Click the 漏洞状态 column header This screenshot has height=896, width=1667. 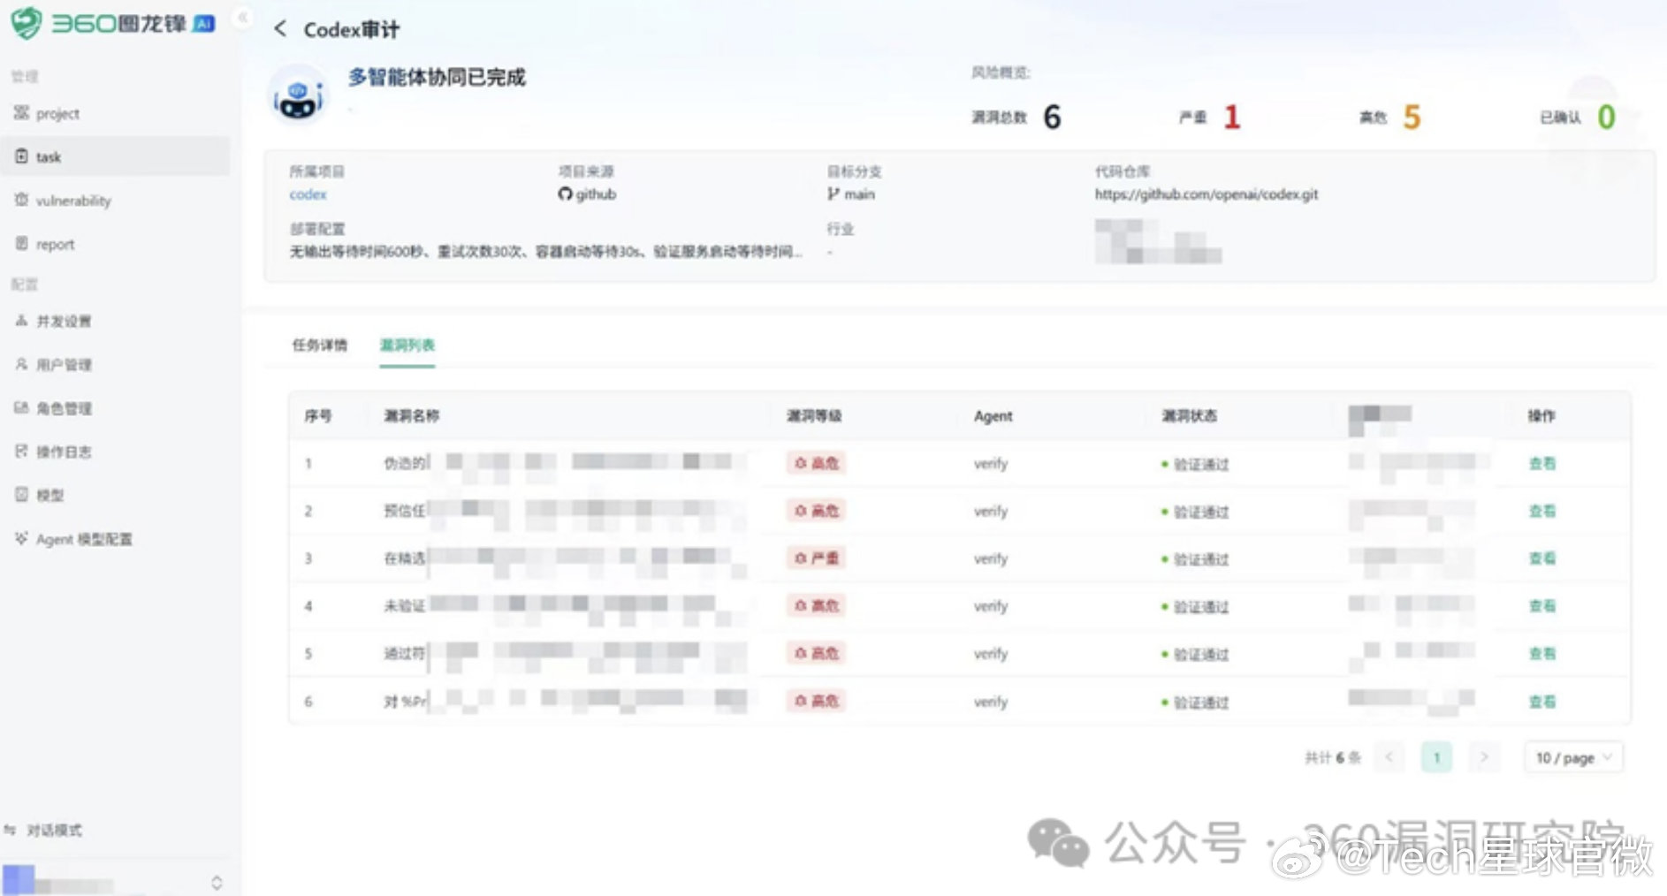click(1189, 415)
